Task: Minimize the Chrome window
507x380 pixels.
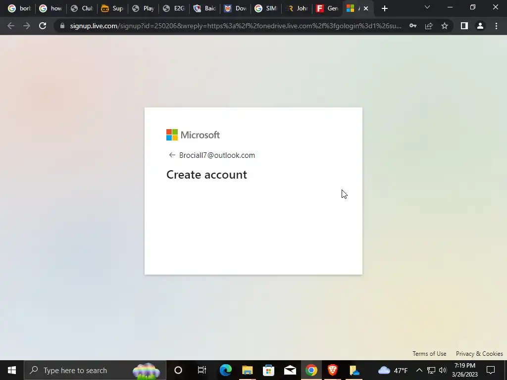Action: click(450, 7)
